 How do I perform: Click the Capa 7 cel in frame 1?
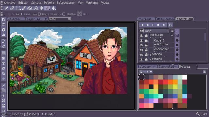pos(177,40)
